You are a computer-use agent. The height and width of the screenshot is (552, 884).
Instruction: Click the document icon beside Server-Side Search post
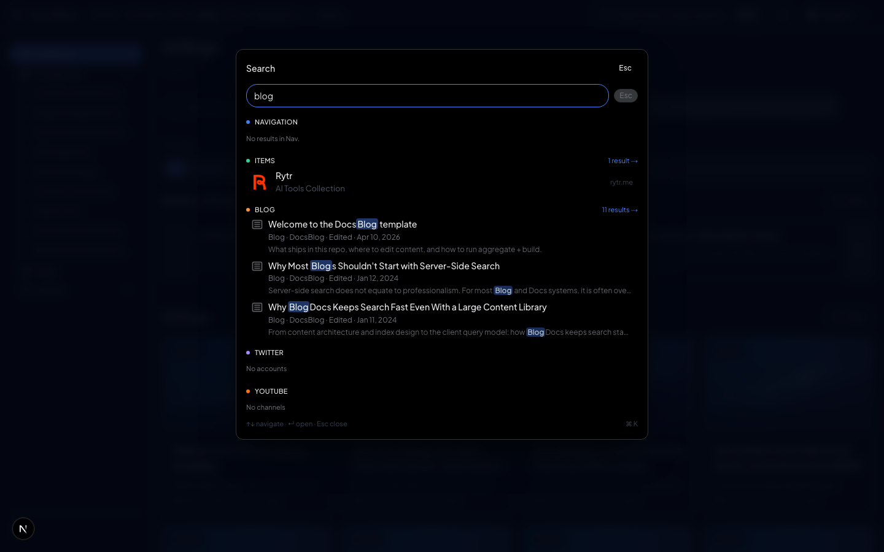(257, 266)
